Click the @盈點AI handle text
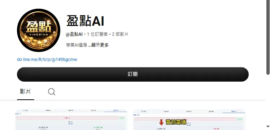 (x=74, y=34)
